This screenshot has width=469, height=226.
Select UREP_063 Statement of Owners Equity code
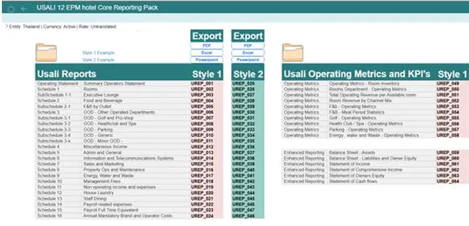click(448, 175)
